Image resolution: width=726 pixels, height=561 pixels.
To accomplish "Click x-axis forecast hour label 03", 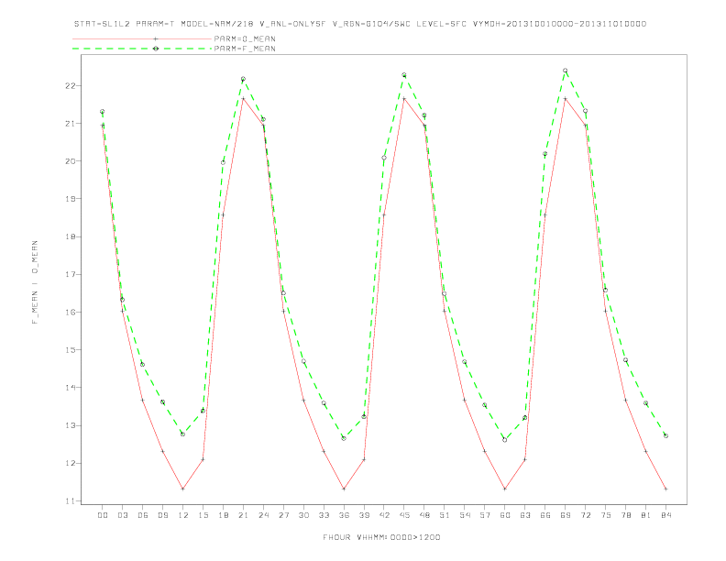I will [123, 515].
